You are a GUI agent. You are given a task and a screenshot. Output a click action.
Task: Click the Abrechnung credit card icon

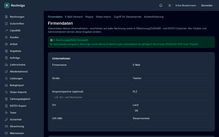pyautogui.click(x=6, y=126)
